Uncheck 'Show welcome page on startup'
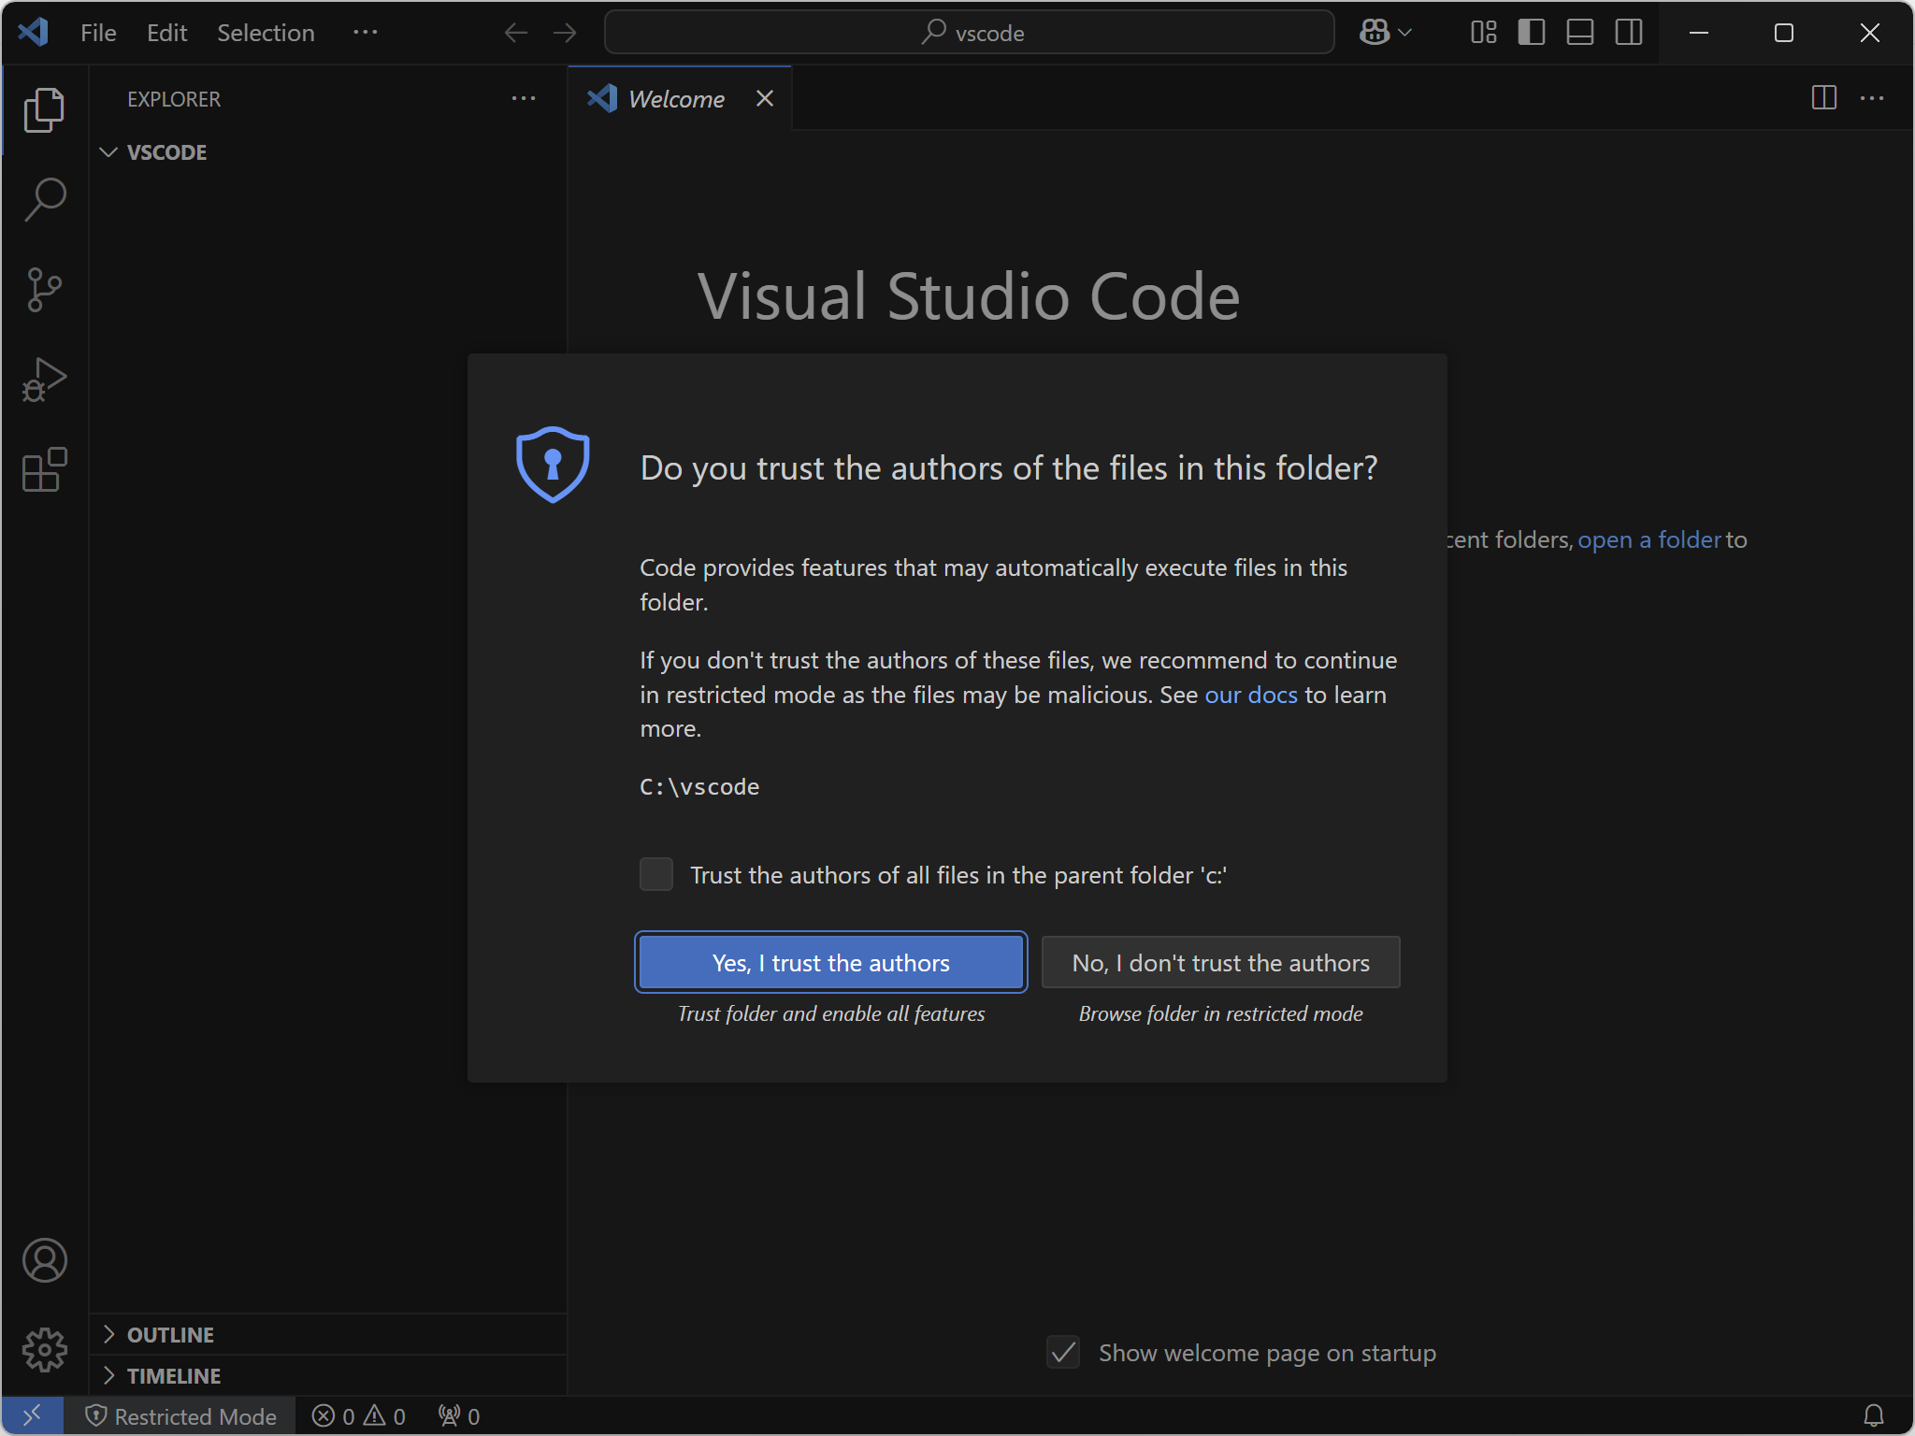The width and height of the screenshot is (1915, 1436). coord(1063,1352)
